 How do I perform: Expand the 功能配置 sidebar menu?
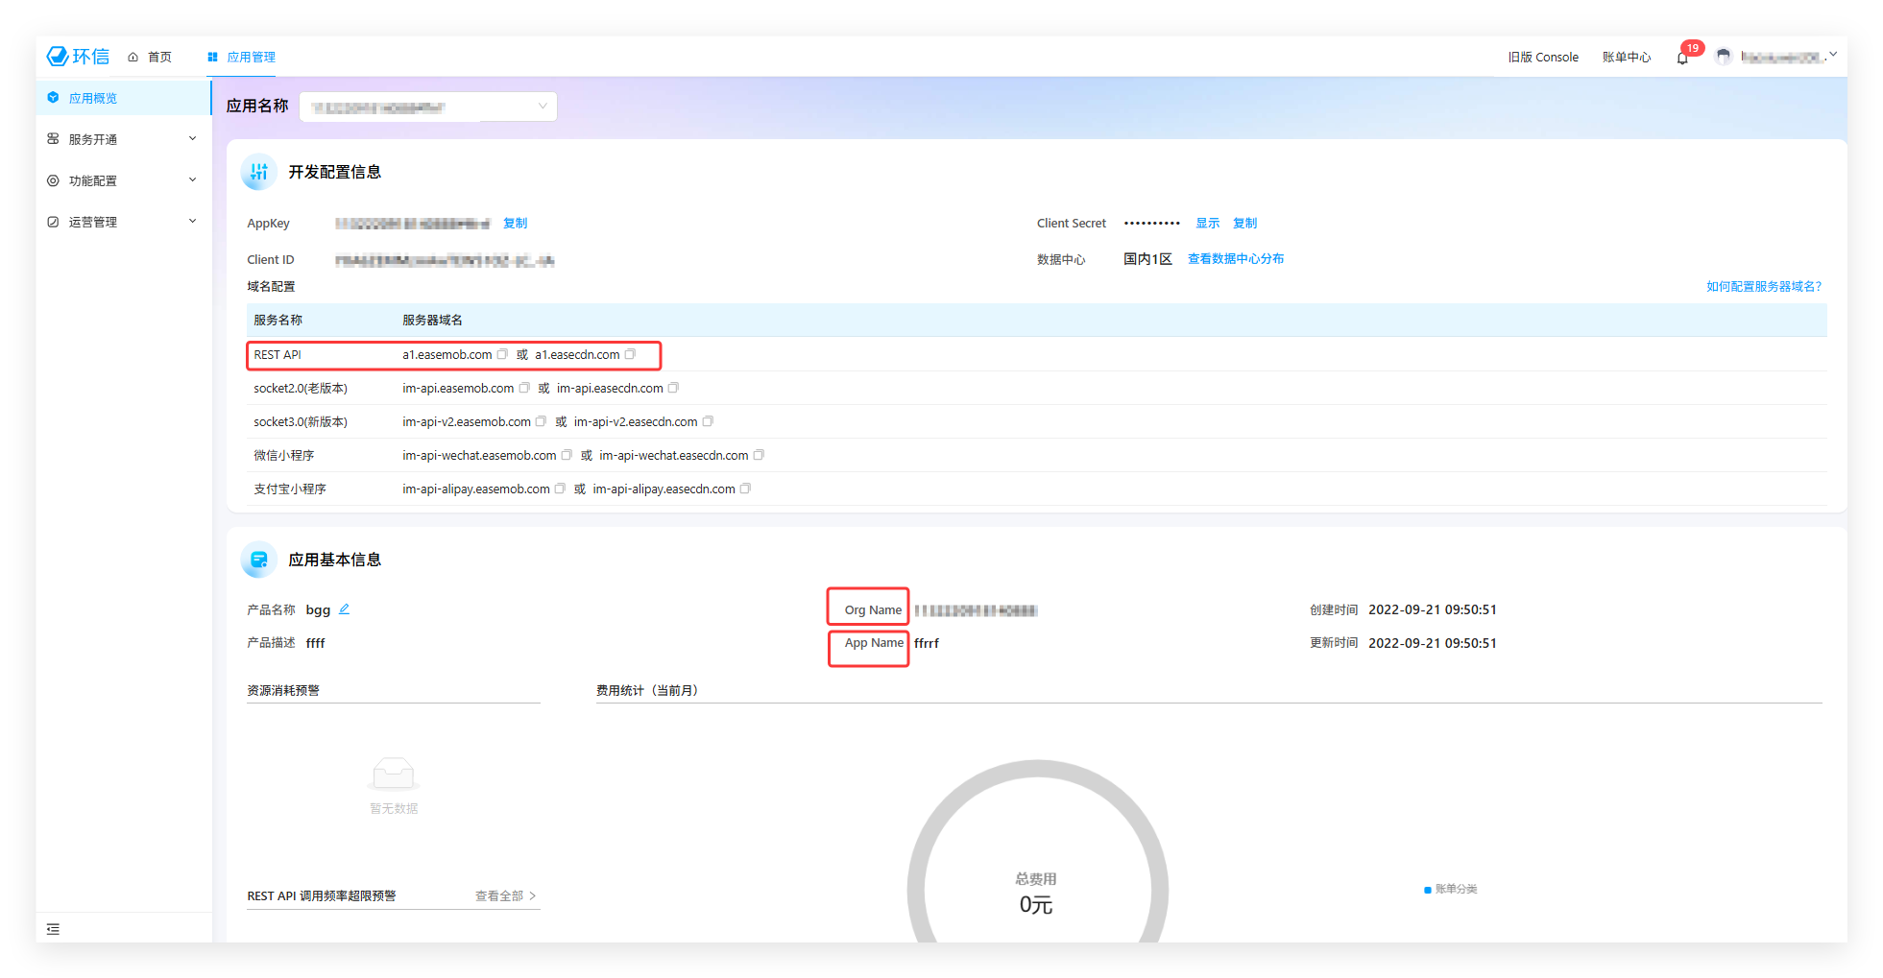pyautogui.click(x=122, y=180)
